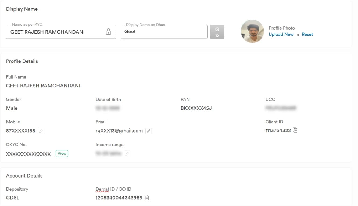Click the Depository value CDSL
Viewport: 358px width, 206px height.
click(x=13, y=198)
